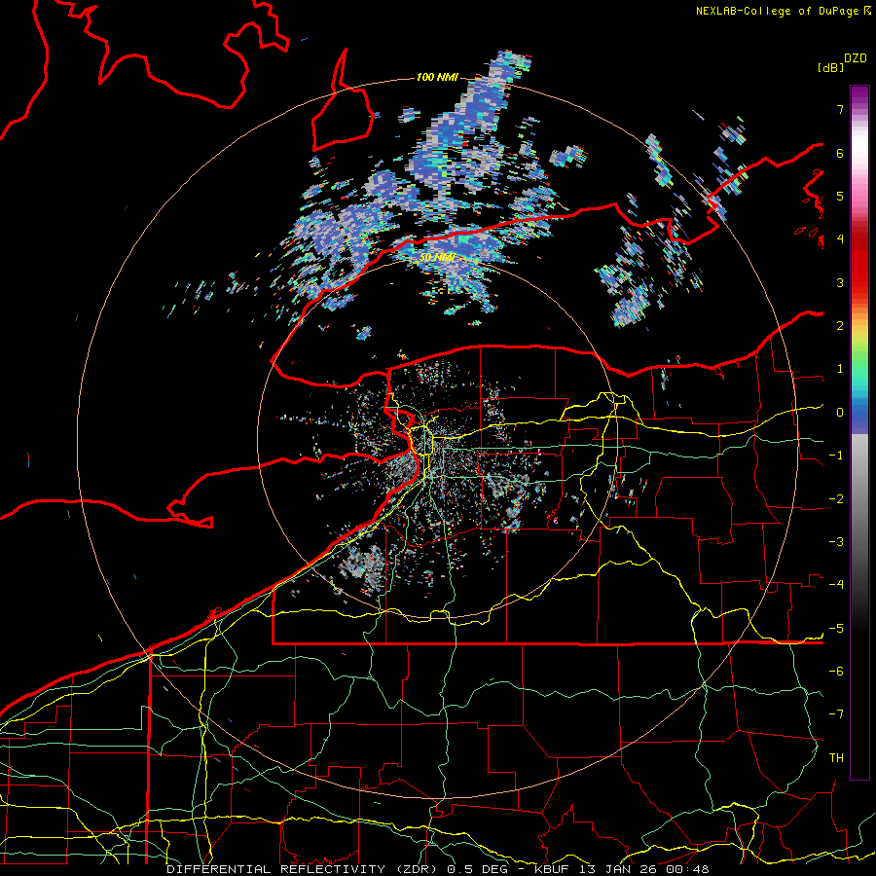Click the -3 value on the color scale
Viewport: 876px width, 876px height.
point(836,542)
